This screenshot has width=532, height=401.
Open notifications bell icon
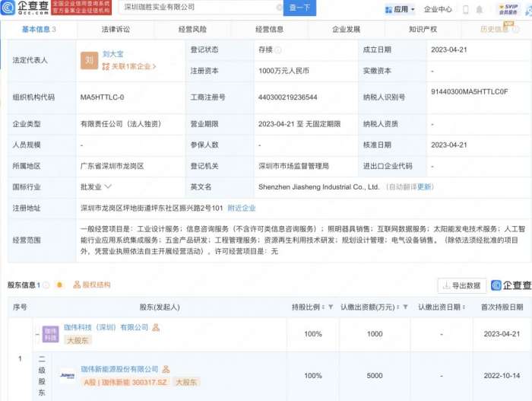480,10
